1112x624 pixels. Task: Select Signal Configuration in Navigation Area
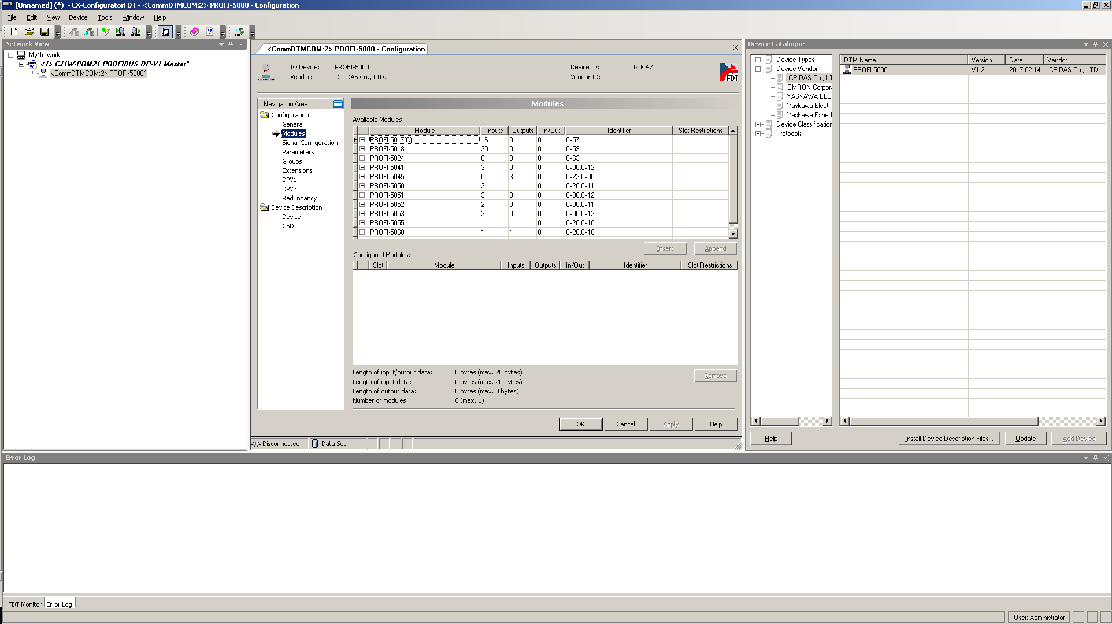(x=310, y=143)
